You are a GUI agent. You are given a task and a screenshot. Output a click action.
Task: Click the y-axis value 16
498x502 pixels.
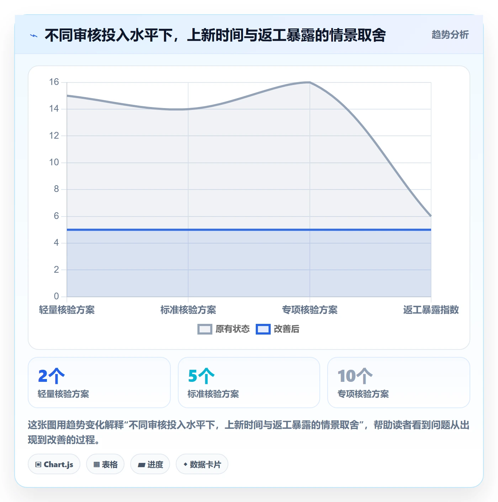54,82
